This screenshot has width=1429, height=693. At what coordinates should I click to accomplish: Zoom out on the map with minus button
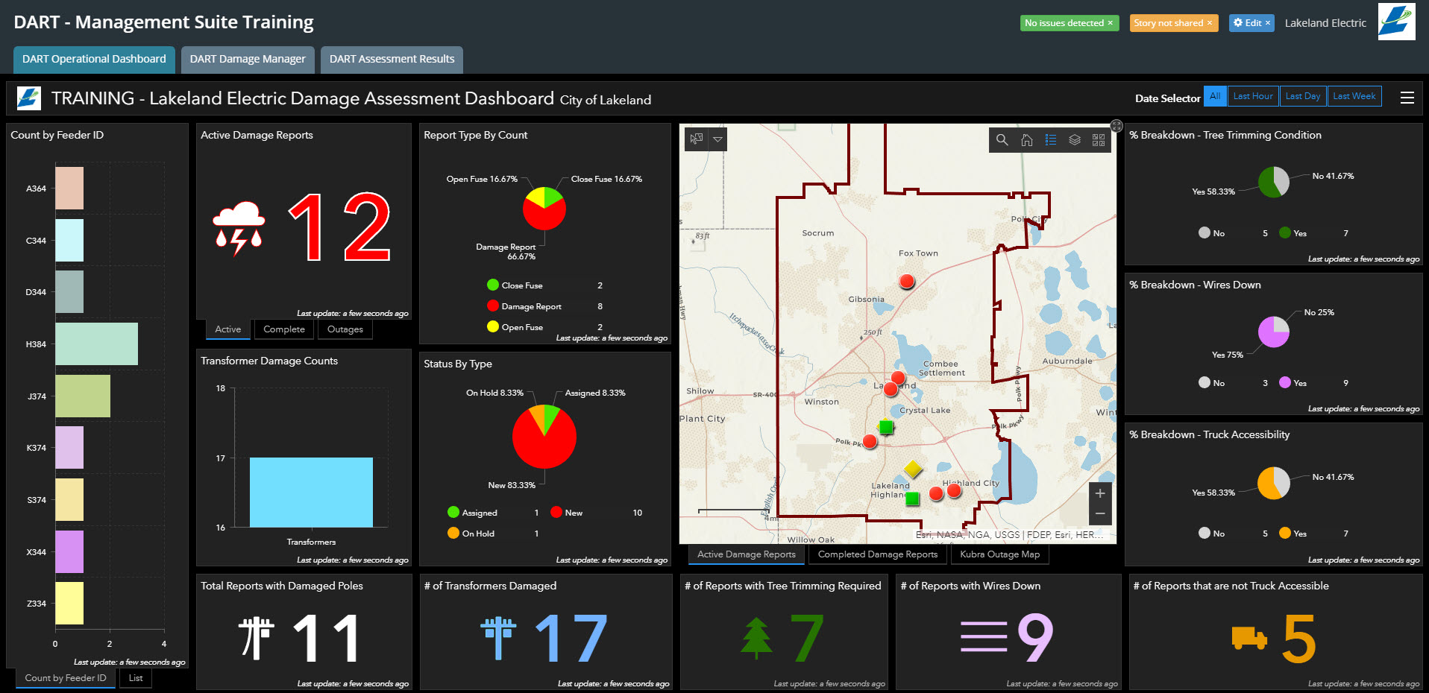(1100, 514)
